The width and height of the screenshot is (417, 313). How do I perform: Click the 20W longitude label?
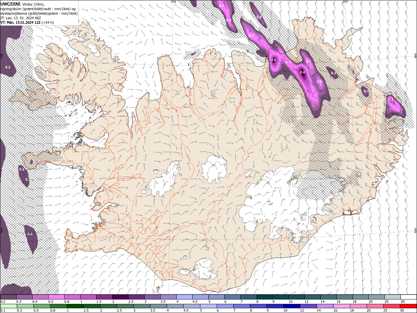173,2
